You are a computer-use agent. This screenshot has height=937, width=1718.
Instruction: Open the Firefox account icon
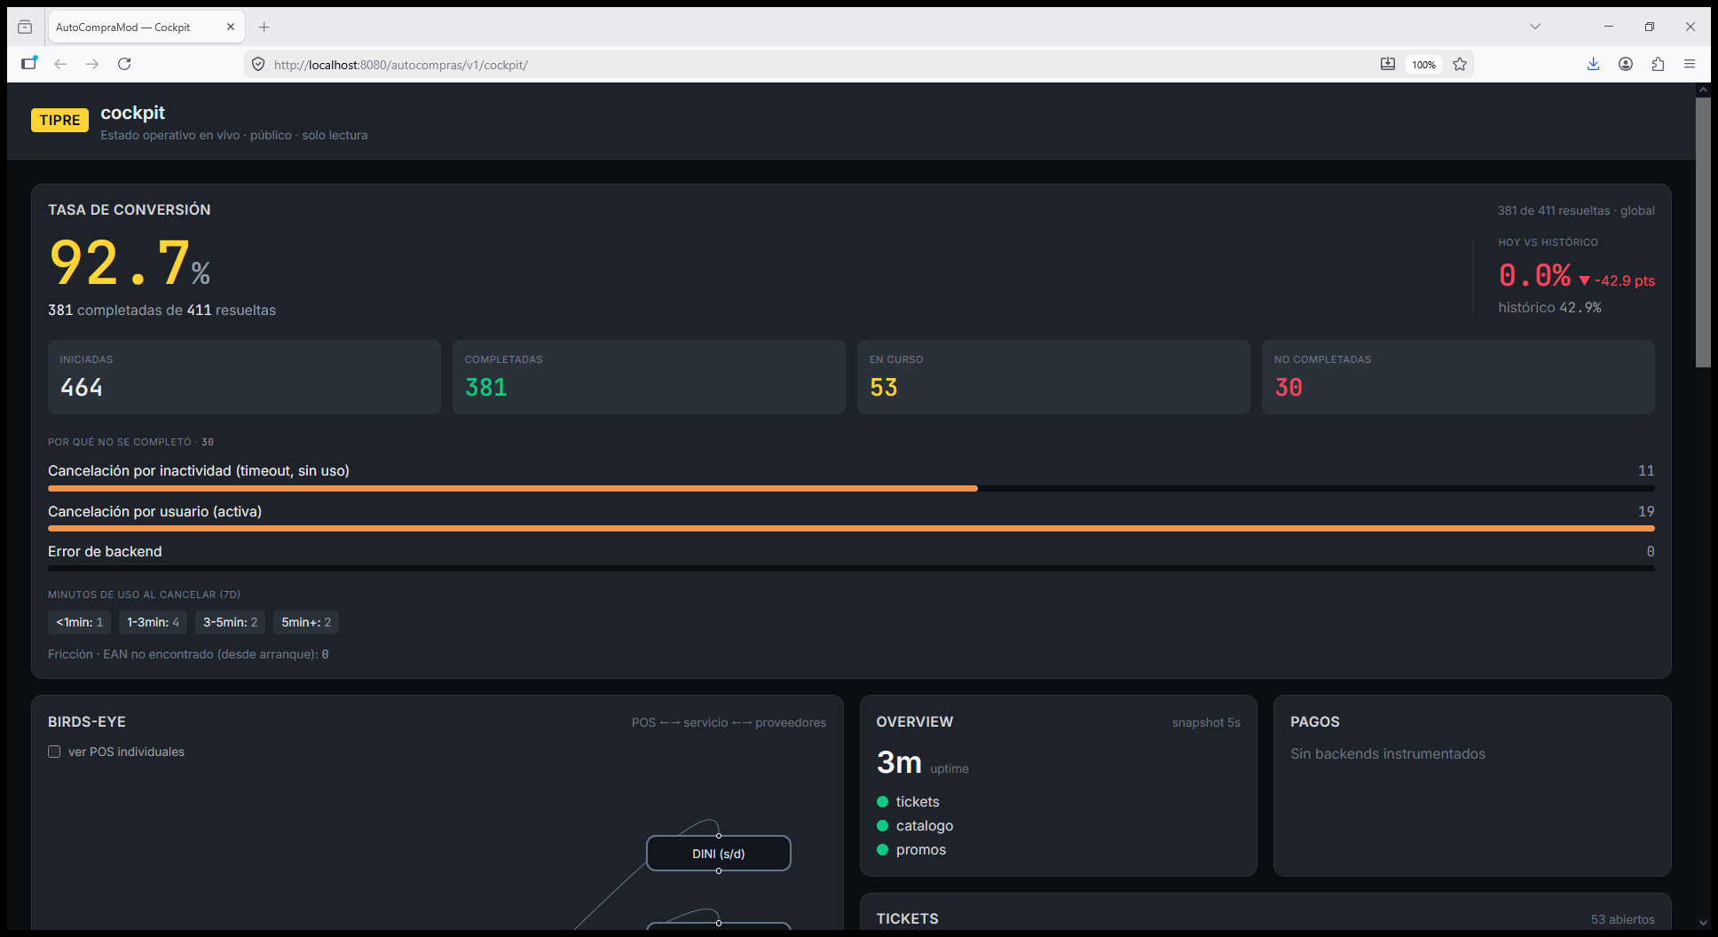coord(1626,64)
